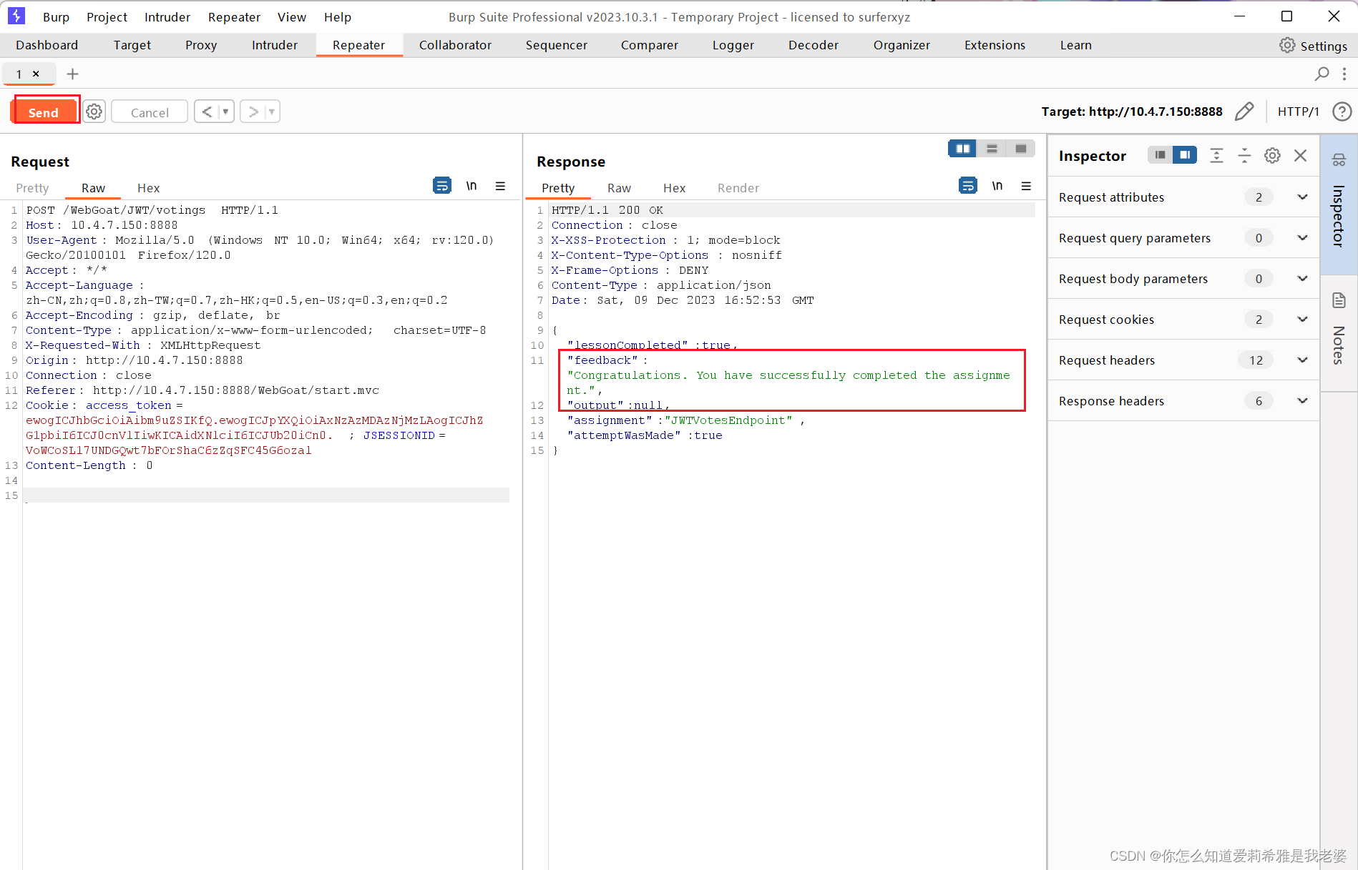Select top-bottom split layout view

(x=992, y=149)
